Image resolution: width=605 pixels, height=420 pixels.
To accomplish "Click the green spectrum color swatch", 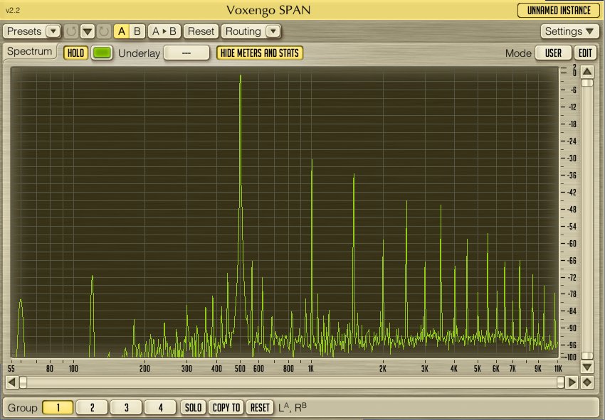I will 102,53.
